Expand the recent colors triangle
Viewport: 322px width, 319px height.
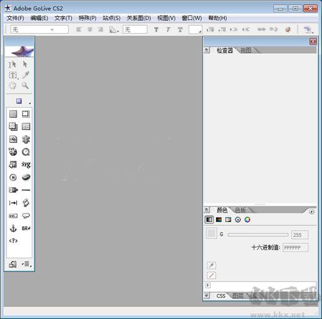(207, 285)
